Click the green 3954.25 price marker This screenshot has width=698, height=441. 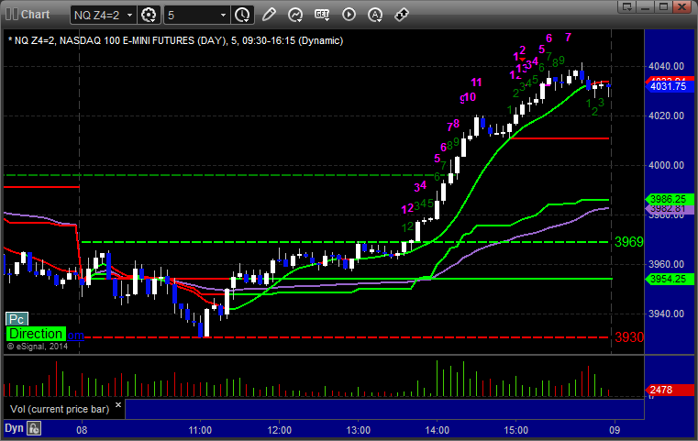(x=669, y=279)
